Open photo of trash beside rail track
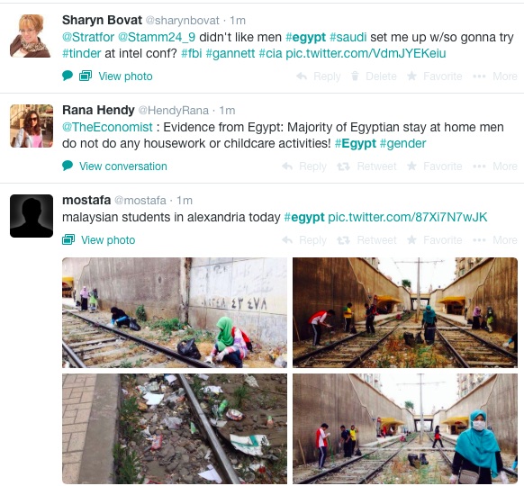Screen dimensions: 524x486 coord(175,428)
